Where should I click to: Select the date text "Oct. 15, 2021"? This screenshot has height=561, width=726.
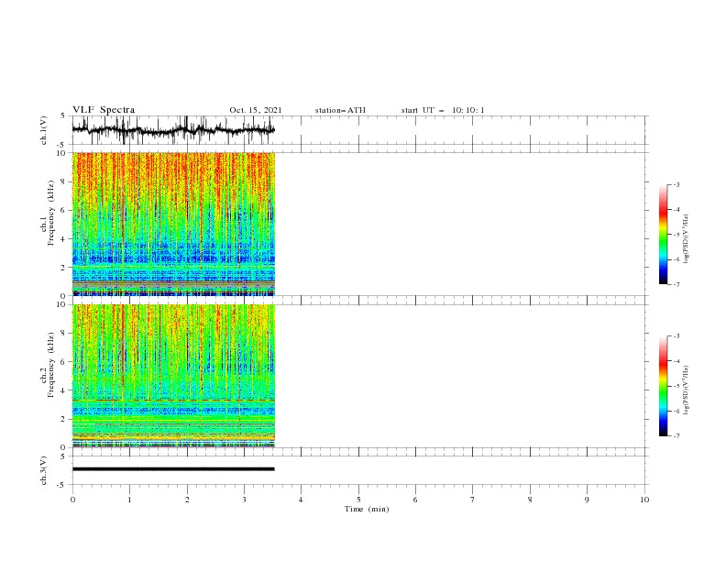tap(256, 110)
